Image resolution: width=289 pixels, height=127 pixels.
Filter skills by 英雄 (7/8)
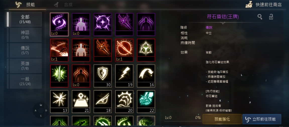25,66
